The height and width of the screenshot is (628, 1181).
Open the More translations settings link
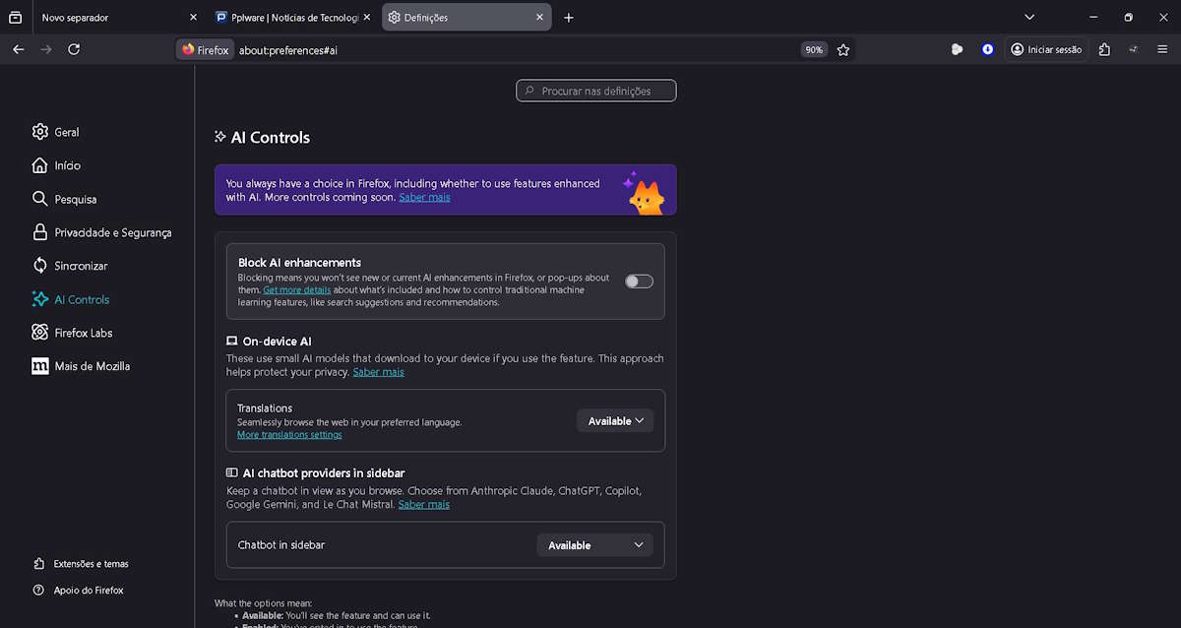click(x=289, y=435)
